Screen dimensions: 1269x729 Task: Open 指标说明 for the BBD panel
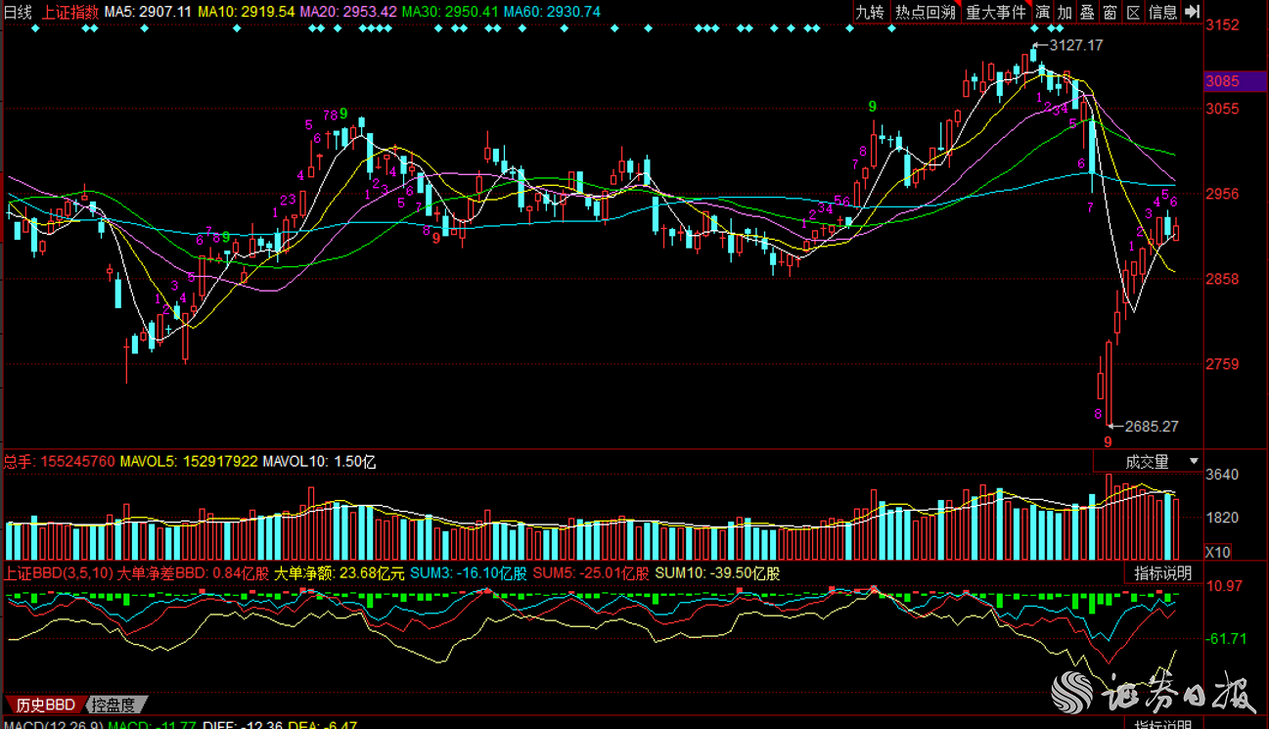pos(1162,573)
